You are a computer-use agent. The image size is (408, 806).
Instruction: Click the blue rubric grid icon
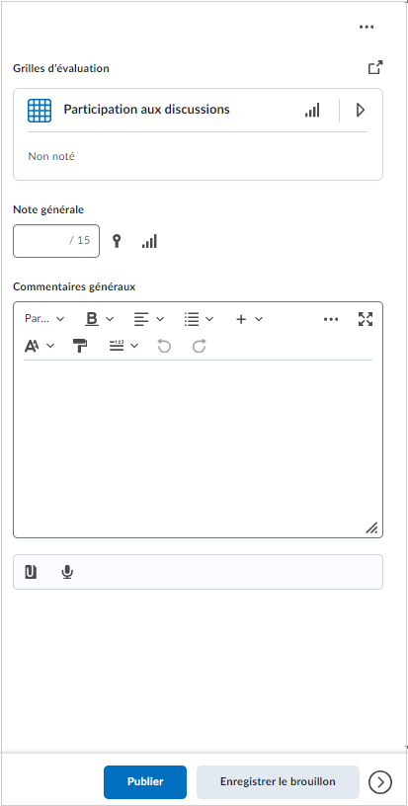(x=40, y=110)
